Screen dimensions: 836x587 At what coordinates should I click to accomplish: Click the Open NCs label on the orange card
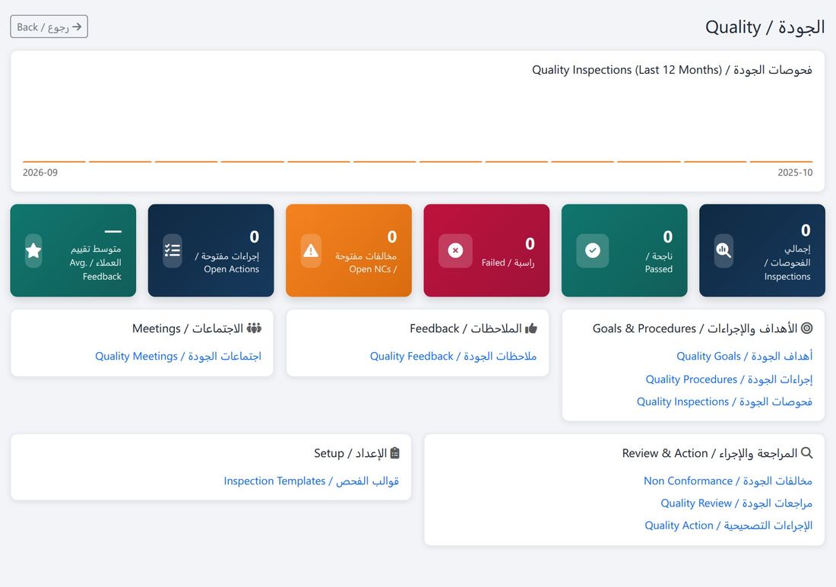(366, 262)
